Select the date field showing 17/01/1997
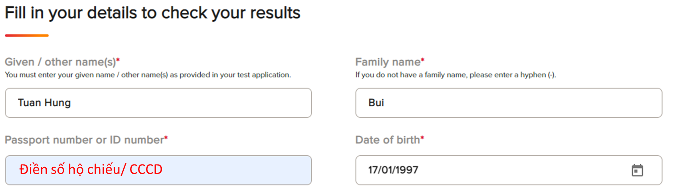 (509, 170)
